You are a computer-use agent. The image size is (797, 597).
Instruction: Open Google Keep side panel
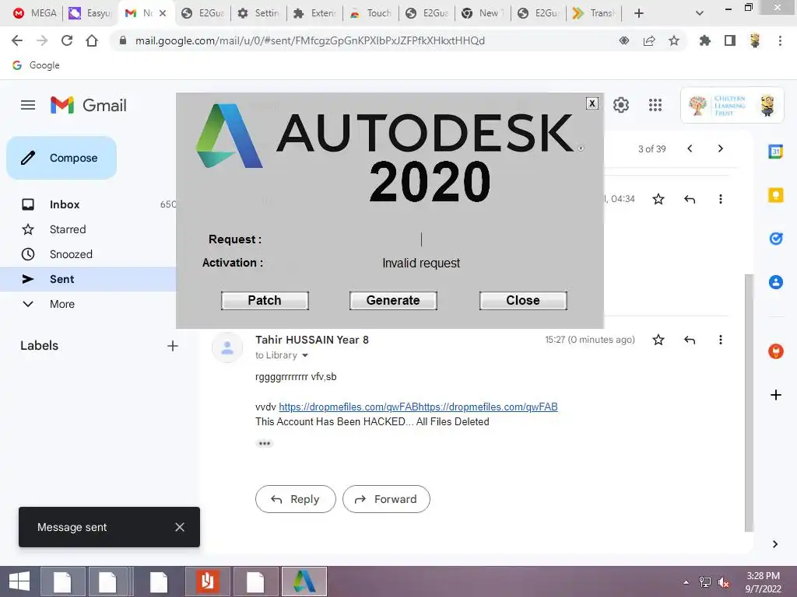point(776,195)
